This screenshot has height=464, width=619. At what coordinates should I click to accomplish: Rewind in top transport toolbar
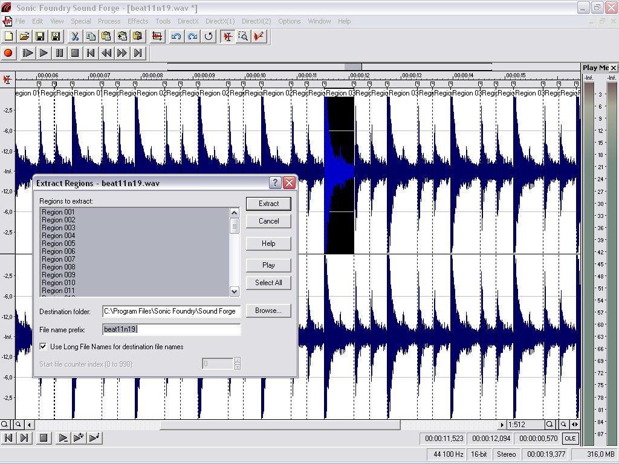coord(106,53)
